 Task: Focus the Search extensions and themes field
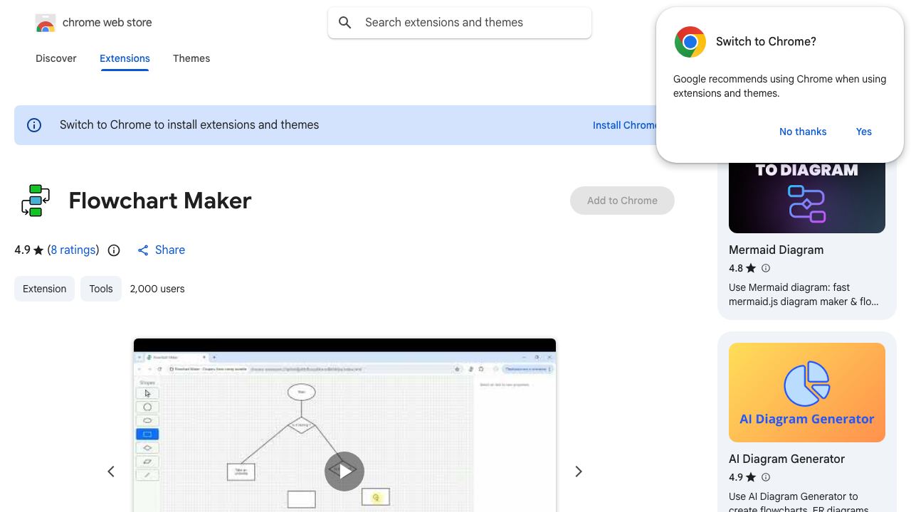coord(460,23)
